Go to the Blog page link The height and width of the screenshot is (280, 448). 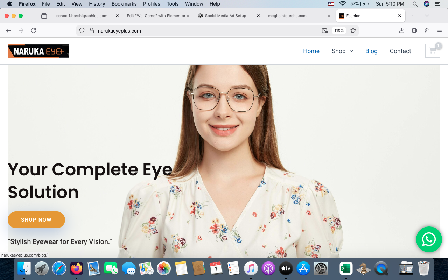371,51
